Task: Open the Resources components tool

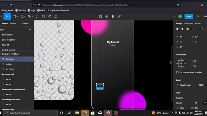Action: click(43, 16)
